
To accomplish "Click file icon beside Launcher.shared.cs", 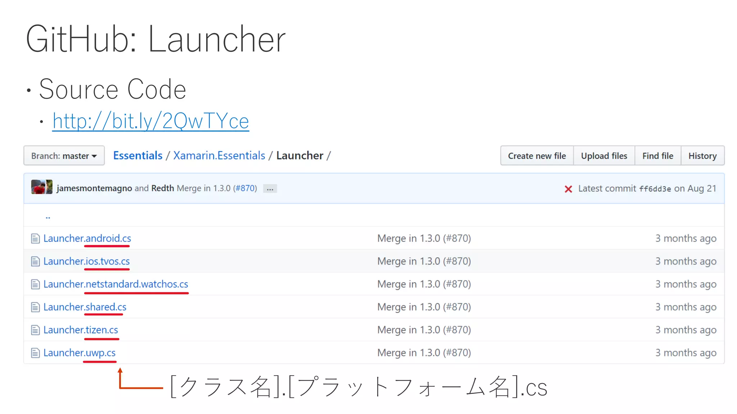I will pos(35,307).
